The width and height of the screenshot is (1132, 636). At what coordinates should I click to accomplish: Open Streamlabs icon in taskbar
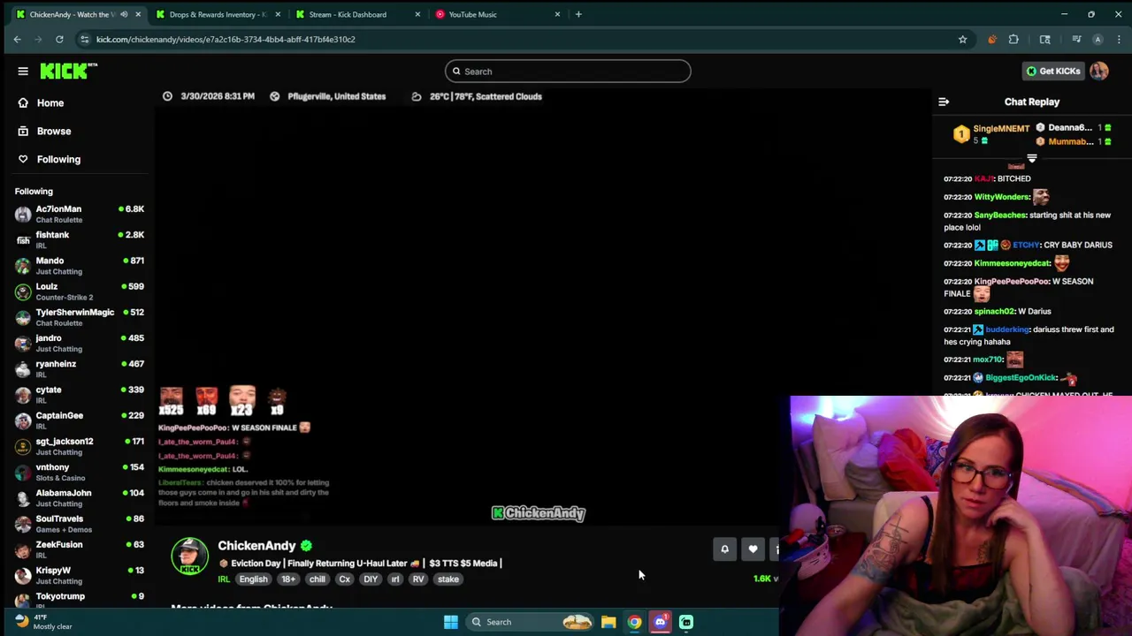click(686, 622)
